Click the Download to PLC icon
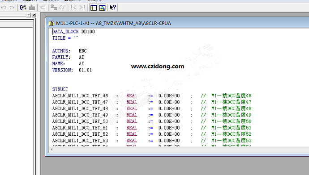 [32, 8]
